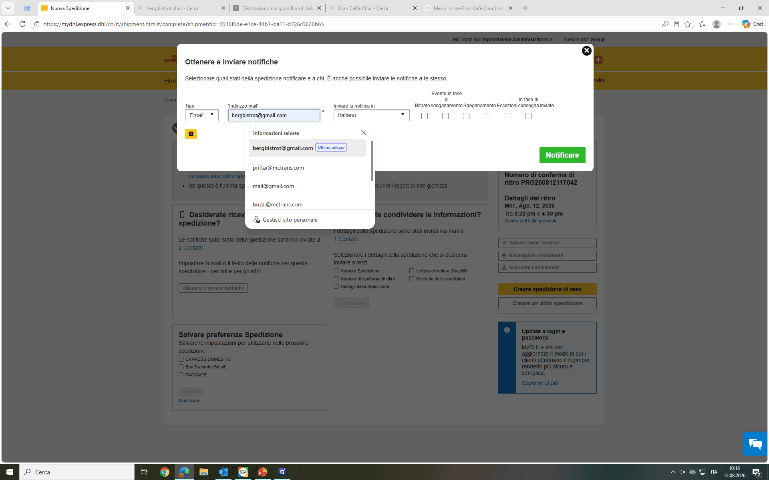The width and height of the screenshot is (769, 480).
Task: Click Scaricare i documenti
Action: pyautogui.click(x=547, y=268)
